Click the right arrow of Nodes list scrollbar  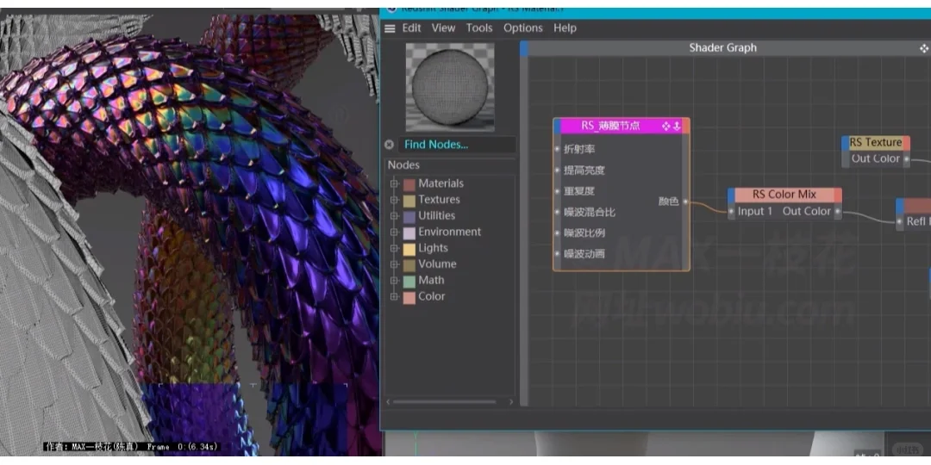[511, 401]
